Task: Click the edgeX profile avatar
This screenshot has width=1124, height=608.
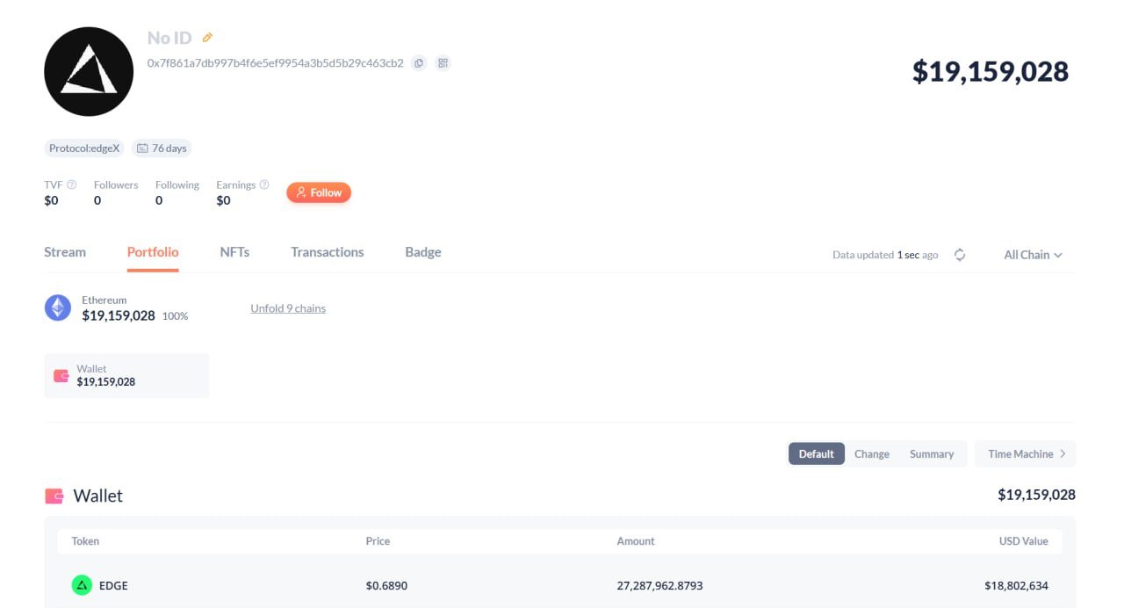Action: coord(89,71)
